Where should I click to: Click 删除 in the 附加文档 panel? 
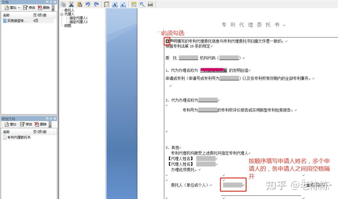click(40, 124)
